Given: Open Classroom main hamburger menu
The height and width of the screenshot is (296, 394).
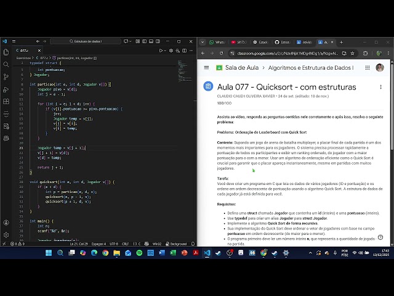Looking at the screenshot, I should point(206,67).
